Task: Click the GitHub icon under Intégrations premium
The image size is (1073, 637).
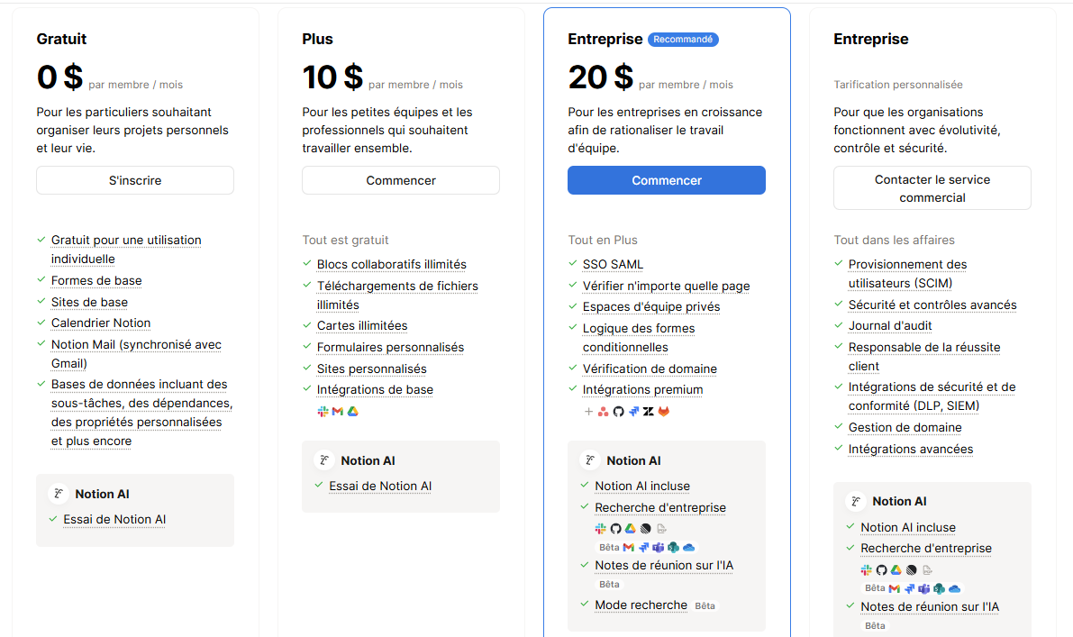Action: pyautogui.click(x=618, y=412)
